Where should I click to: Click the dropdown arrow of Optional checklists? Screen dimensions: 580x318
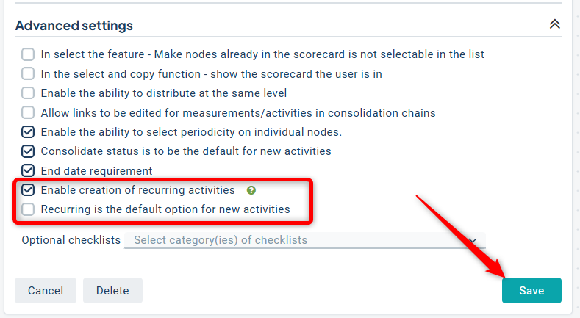tap(474, 240)
